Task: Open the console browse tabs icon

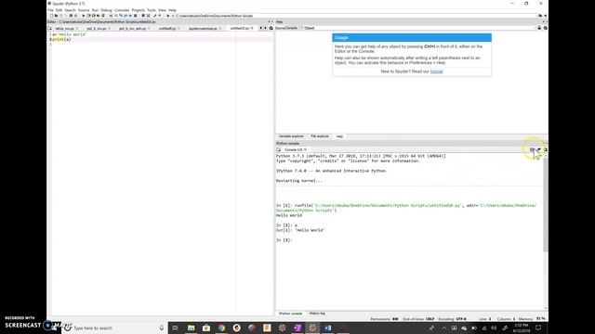Action: (x=279, y=149)
